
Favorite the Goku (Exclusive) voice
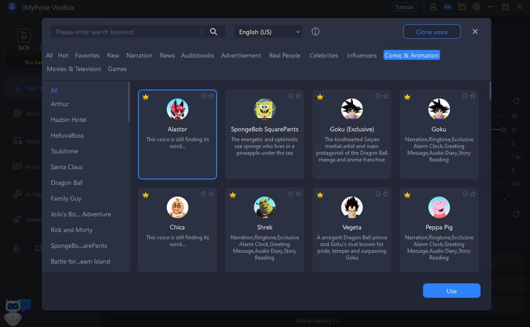click(x=385, y=96)
